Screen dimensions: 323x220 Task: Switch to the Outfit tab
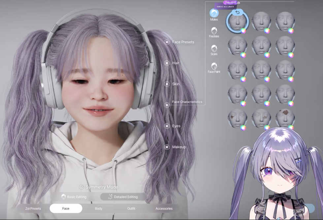[x=131, y=208]
